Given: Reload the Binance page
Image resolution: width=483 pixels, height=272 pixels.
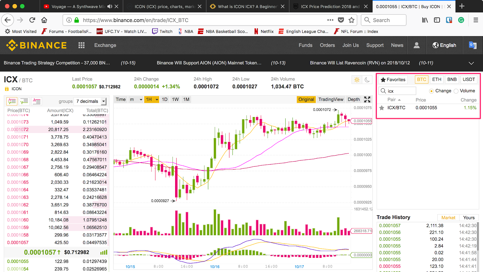Looking at the screenshot, I should click(x=32, y=20).
